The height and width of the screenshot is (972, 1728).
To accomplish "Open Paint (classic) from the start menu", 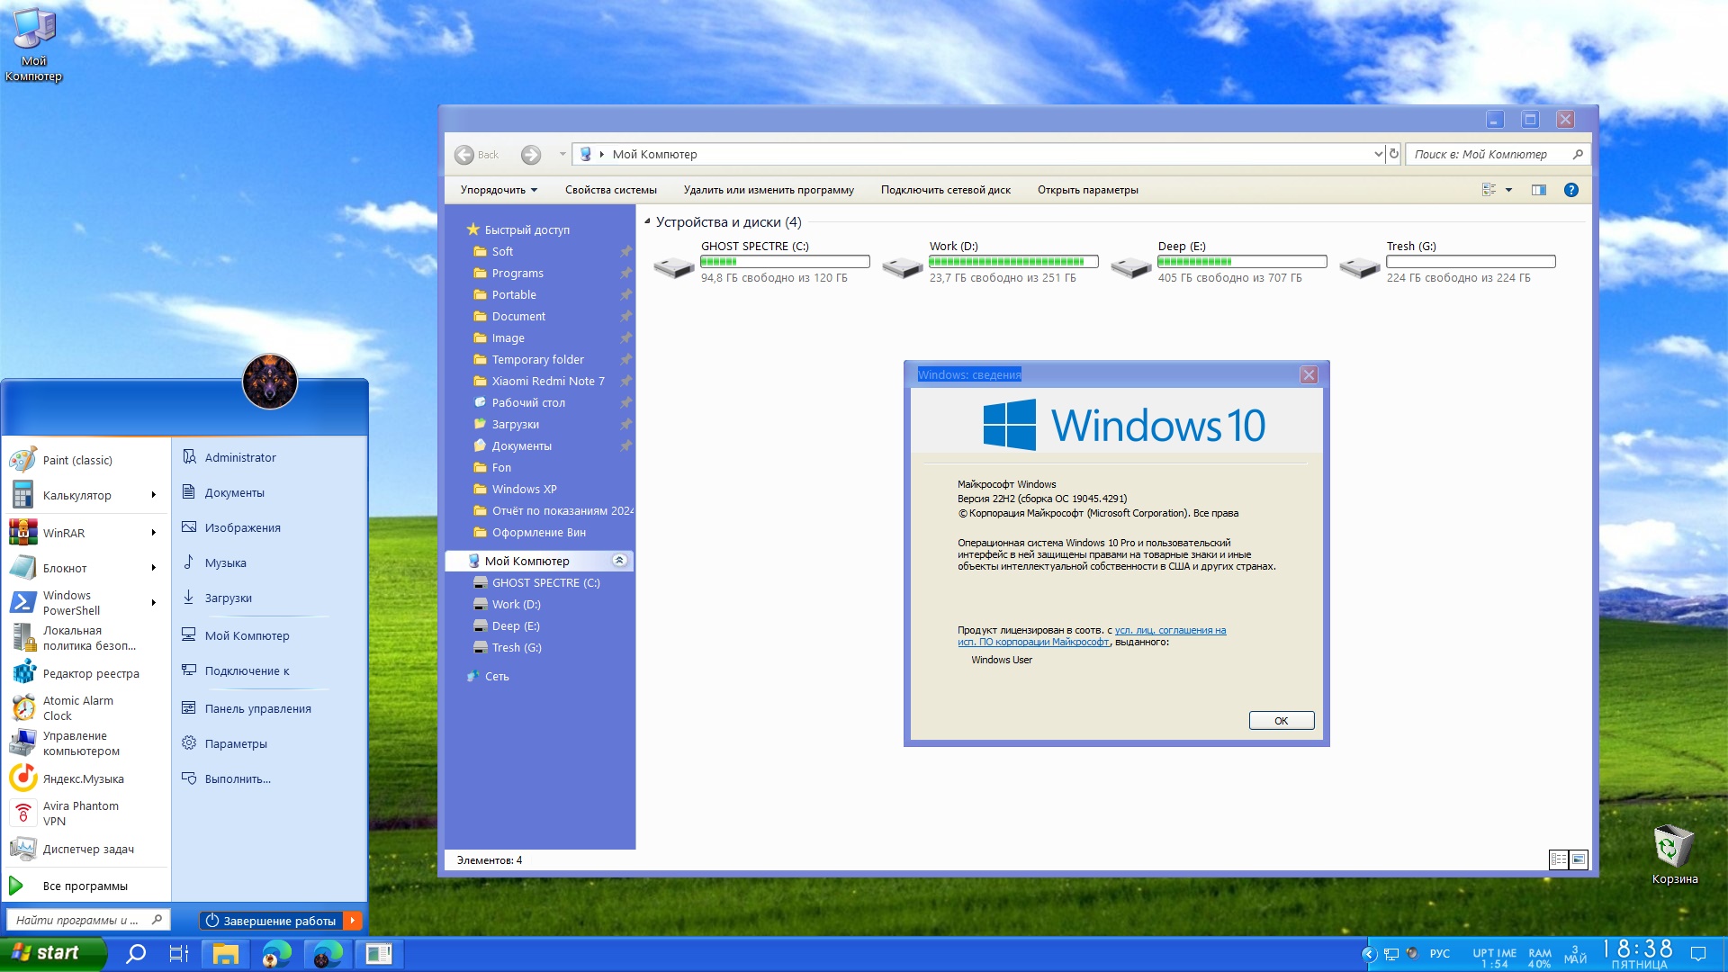I will click(x=85, y=460).
